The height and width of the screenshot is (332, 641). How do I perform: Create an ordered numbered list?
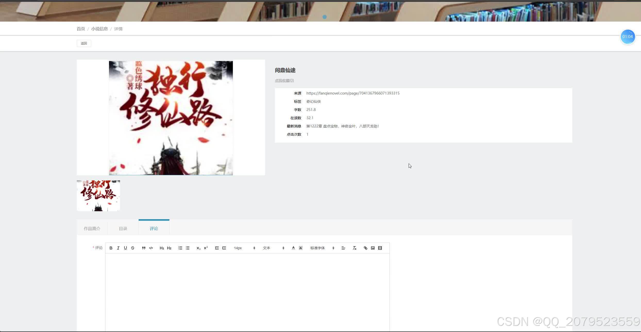point(180,248)
